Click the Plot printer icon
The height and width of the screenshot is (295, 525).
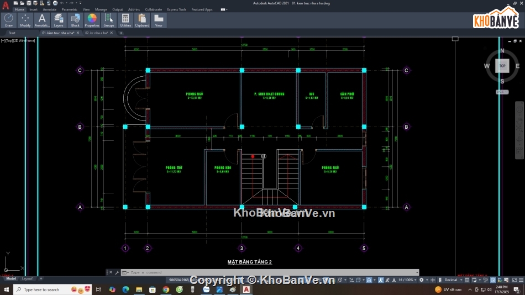55,3
